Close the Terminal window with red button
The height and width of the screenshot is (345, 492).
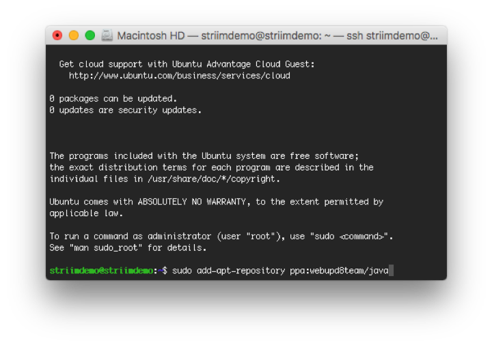(57, 35)
